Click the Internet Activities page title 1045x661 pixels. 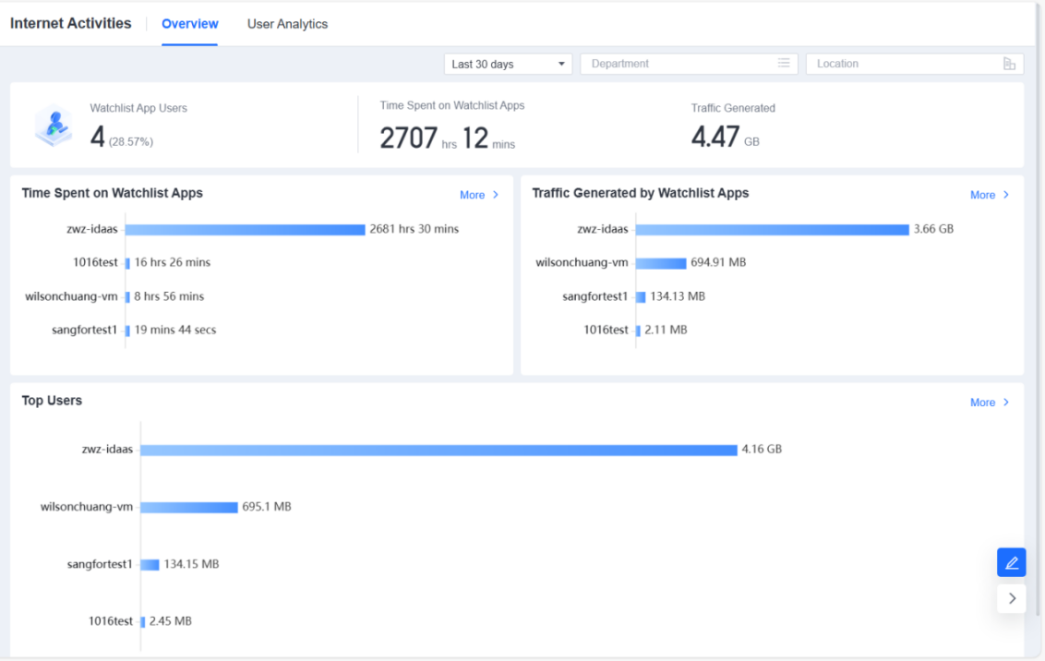[71, 23]
